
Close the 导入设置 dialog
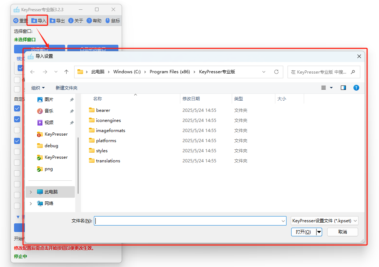(x=359, y=56)
